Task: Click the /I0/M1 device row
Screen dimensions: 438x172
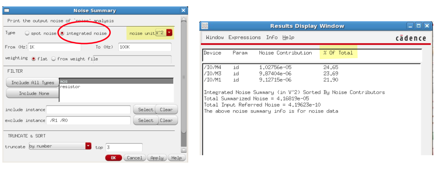Action: (271, 80)
